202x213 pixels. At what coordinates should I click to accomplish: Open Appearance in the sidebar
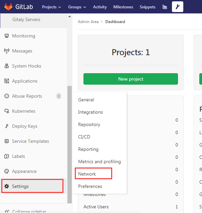coord(24,171)
